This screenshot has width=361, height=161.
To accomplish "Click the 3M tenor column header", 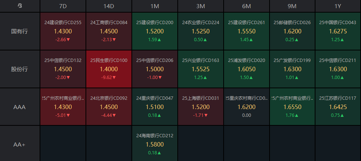I will [201, 6].
